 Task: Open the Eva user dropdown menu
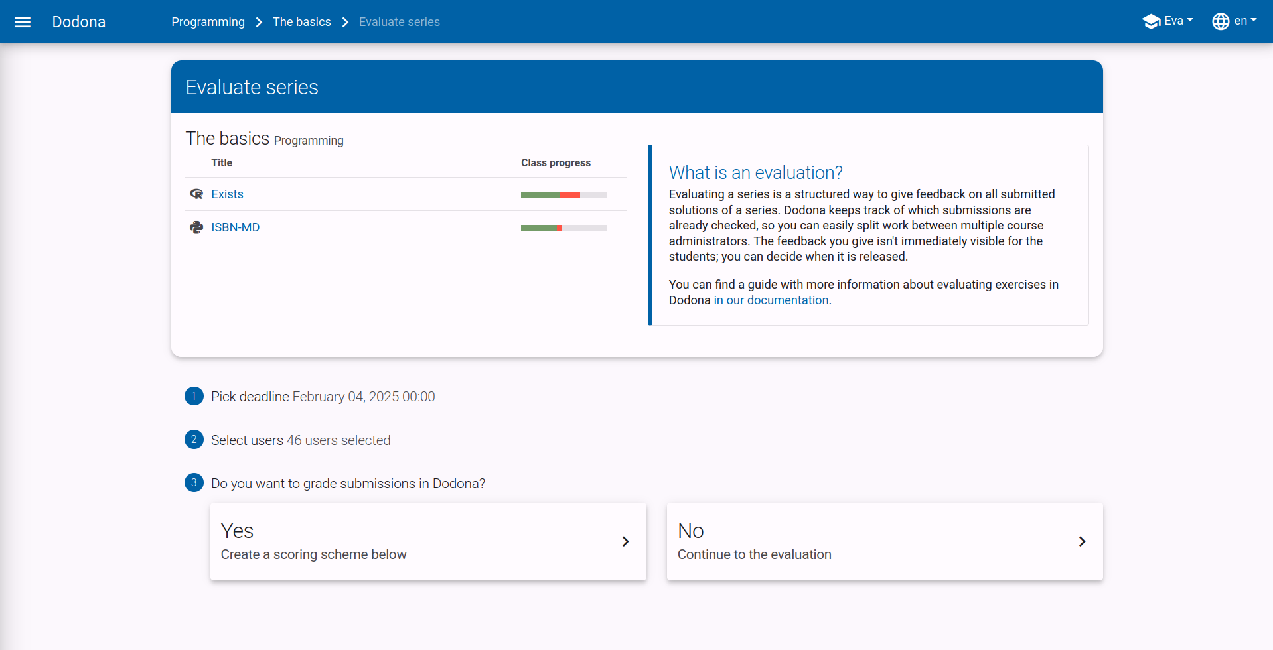coord(1167,21)
